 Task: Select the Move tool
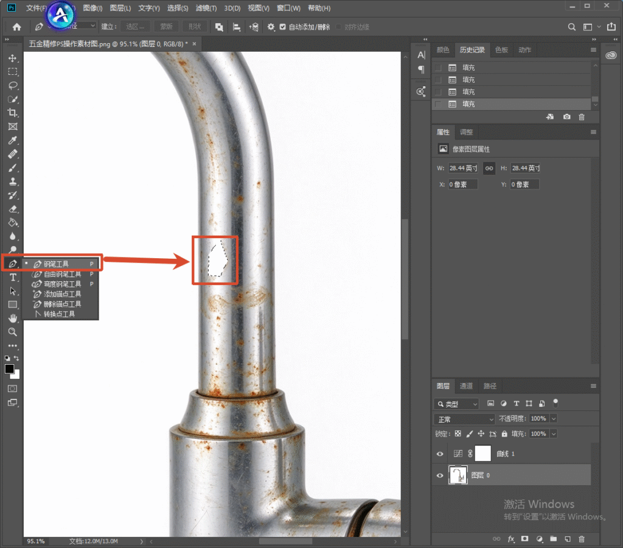pyautogui.click(x=13, y=58)
